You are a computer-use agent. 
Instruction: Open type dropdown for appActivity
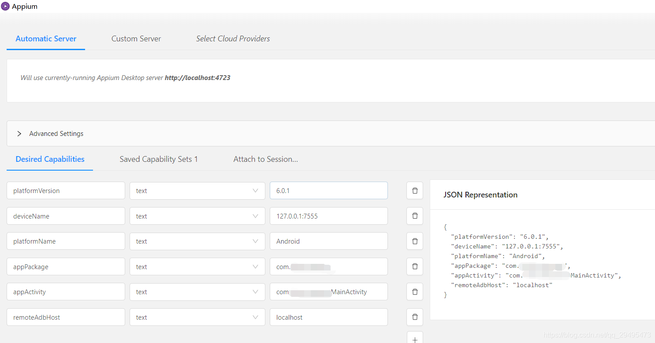pyautogui.click(x=197, y=292)
